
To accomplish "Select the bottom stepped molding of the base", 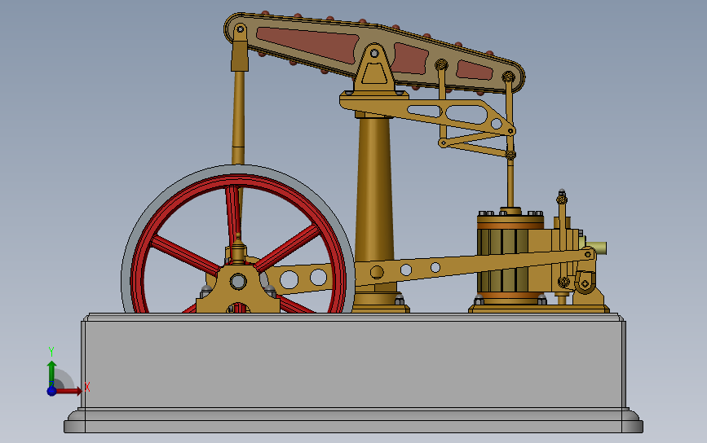I will [354, 421].
